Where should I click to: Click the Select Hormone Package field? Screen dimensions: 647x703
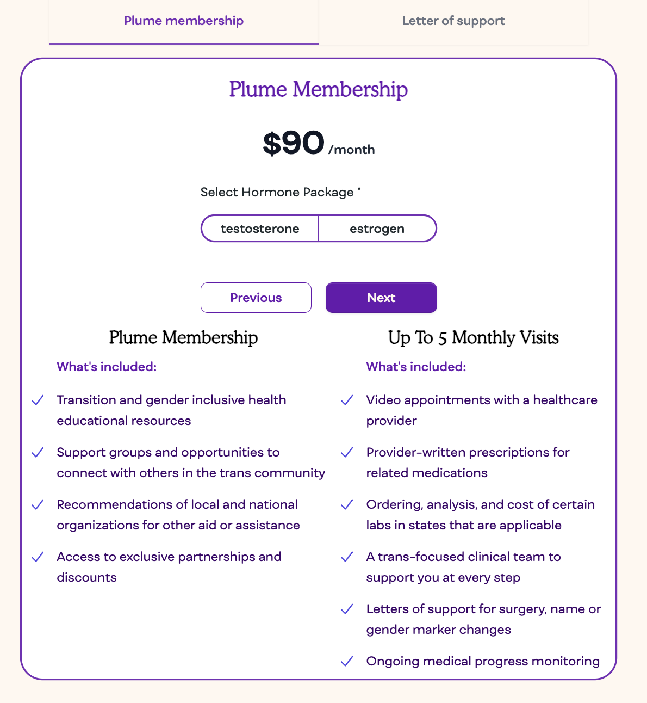pos(281,192)
